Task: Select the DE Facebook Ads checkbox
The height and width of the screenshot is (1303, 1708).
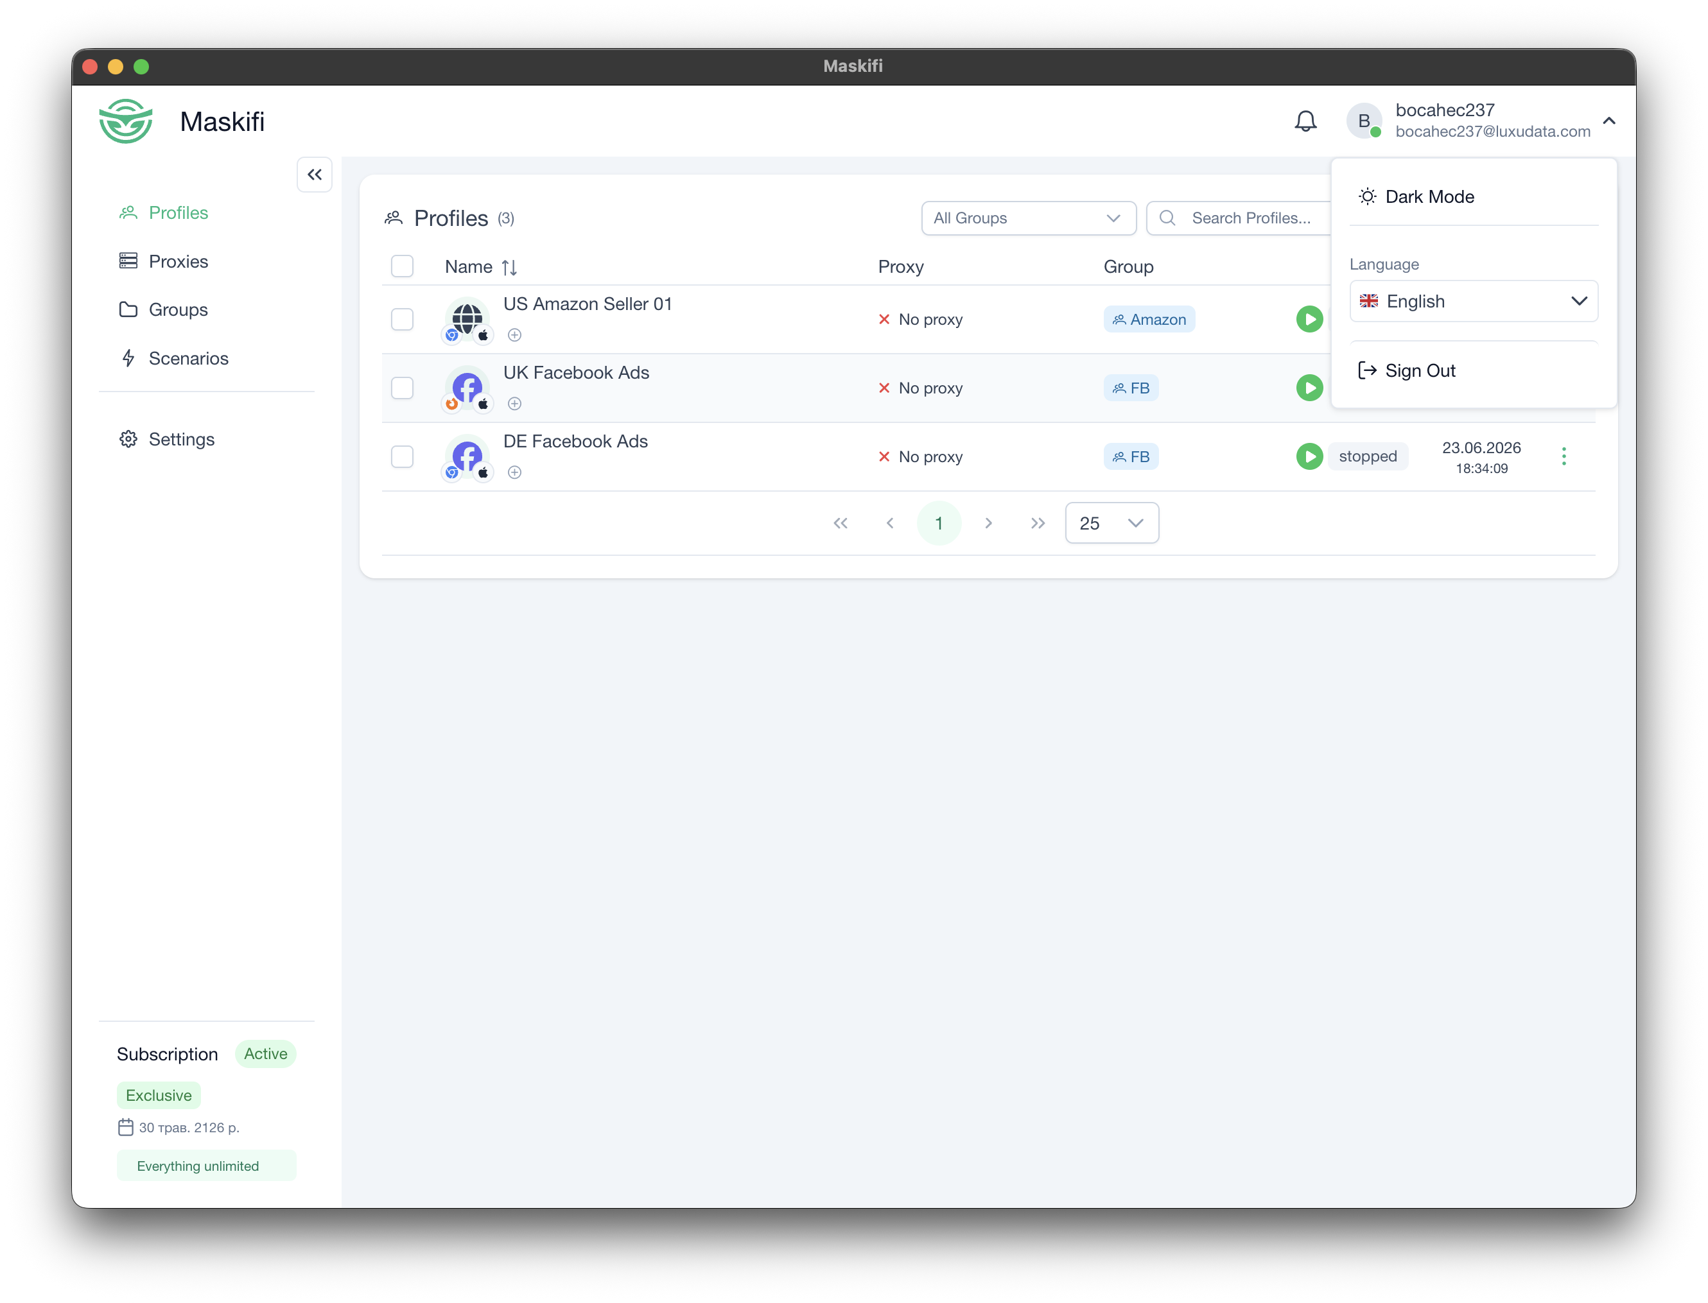Action: coord(402,456)
